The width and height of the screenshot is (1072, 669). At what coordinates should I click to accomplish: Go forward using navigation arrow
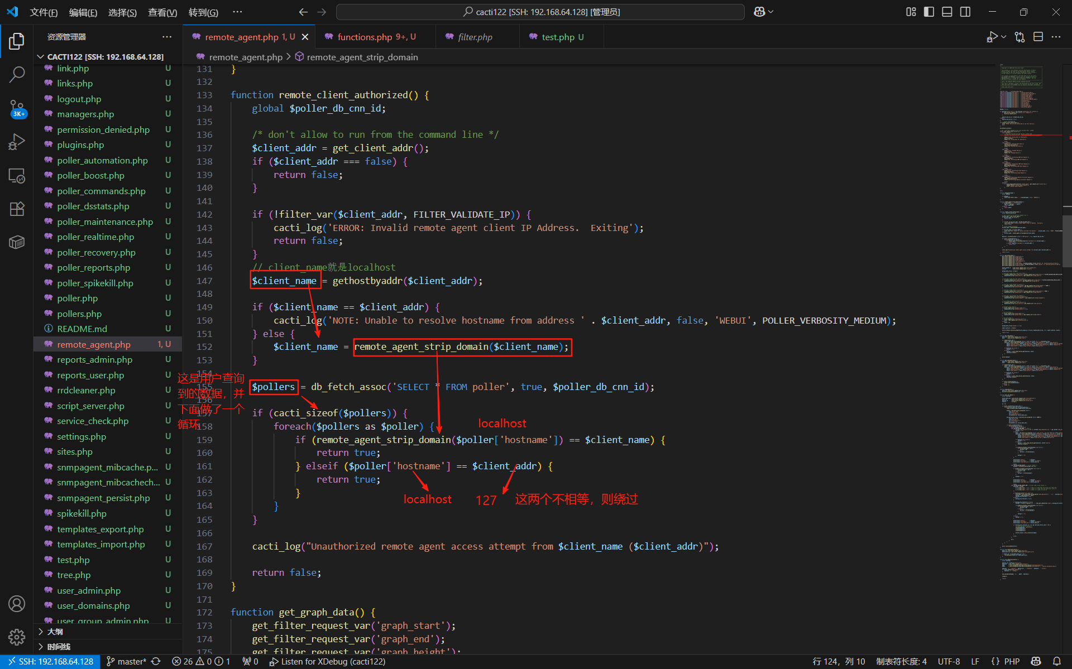pyautogui.click(x=322, y=12)
